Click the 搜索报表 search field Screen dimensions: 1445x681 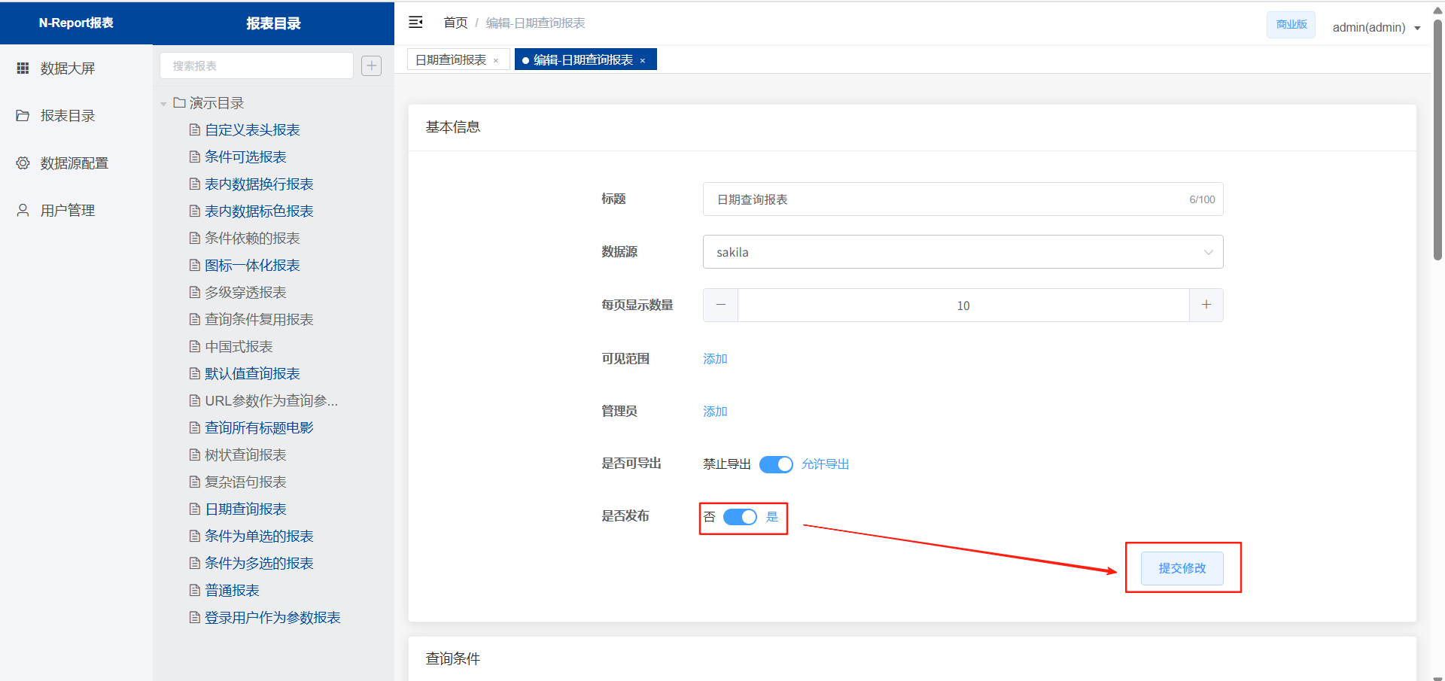pos(256,65)
